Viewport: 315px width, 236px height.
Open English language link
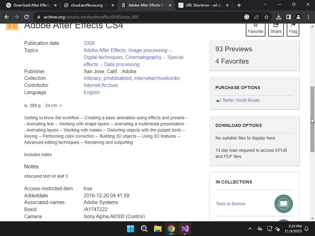click(x=92, y=92)
